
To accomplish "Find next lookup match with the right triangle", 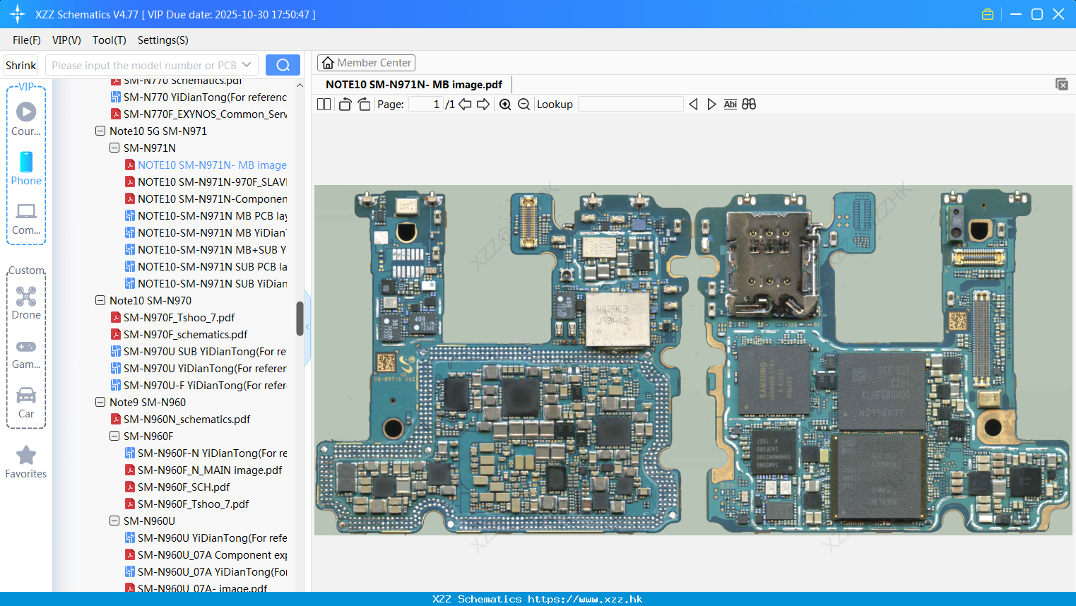I will [x=711, y=104].
